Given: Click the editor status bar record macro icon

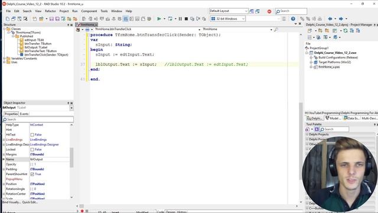Looking at the screenshot, I should click(82, 211).
